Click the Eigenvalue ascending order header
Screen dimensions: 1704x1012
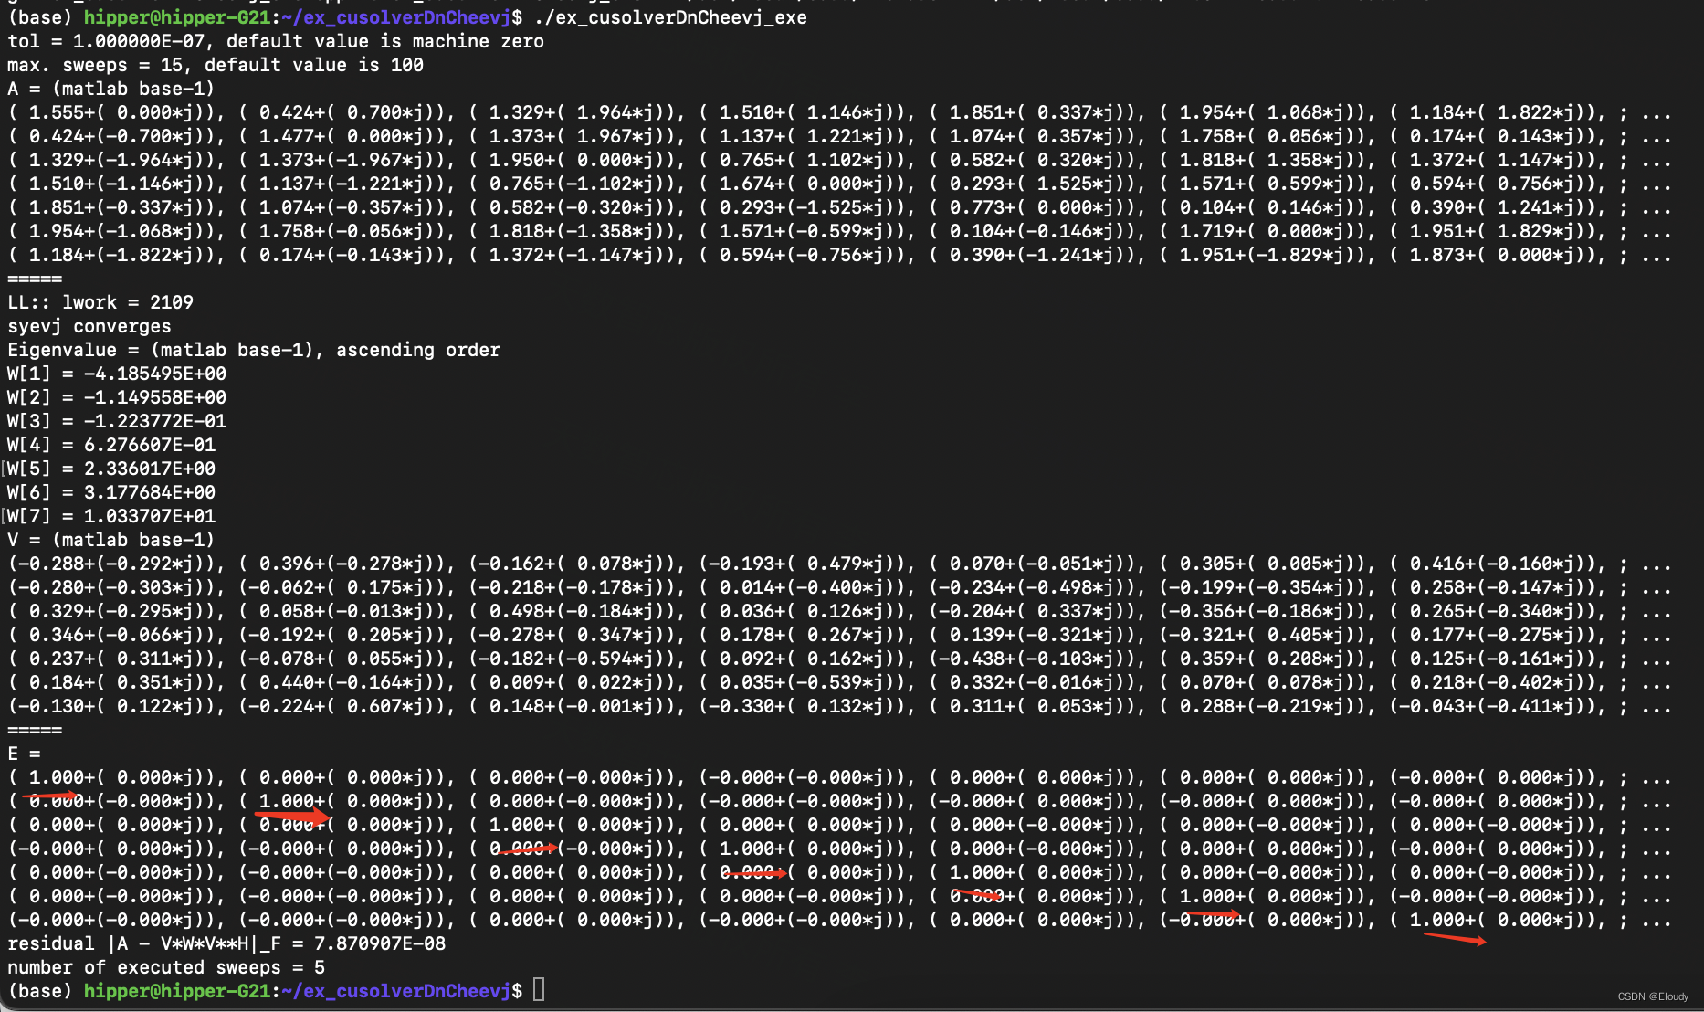pyautogui.click(x=254, y=350)
